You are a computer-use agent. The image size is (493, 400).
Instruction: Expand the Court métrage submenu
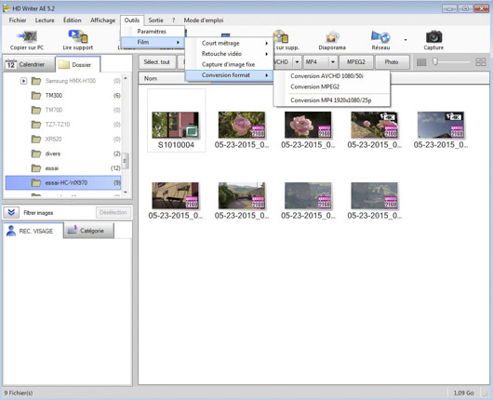[229, 43]
